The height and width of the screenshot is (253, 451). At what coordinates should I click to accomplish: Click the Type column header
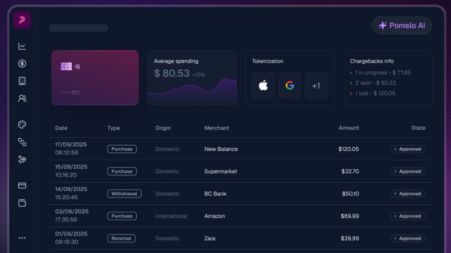coord(114,128)
